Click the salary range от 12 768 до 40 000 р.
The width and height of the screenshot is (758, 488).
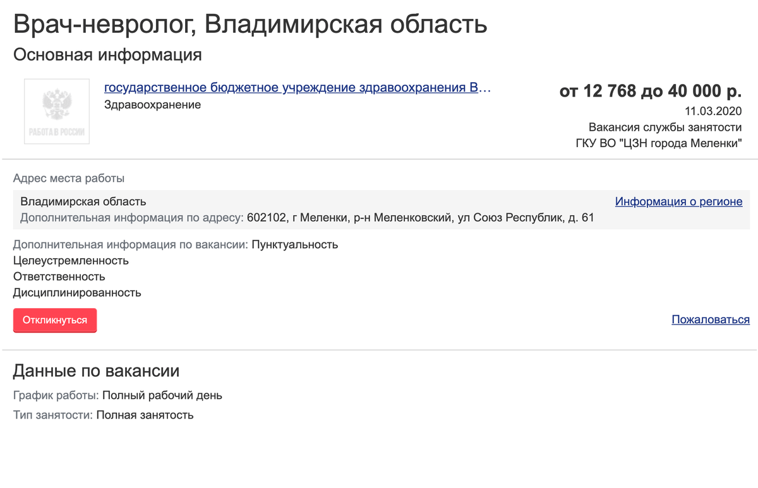[x=652, y=91]
